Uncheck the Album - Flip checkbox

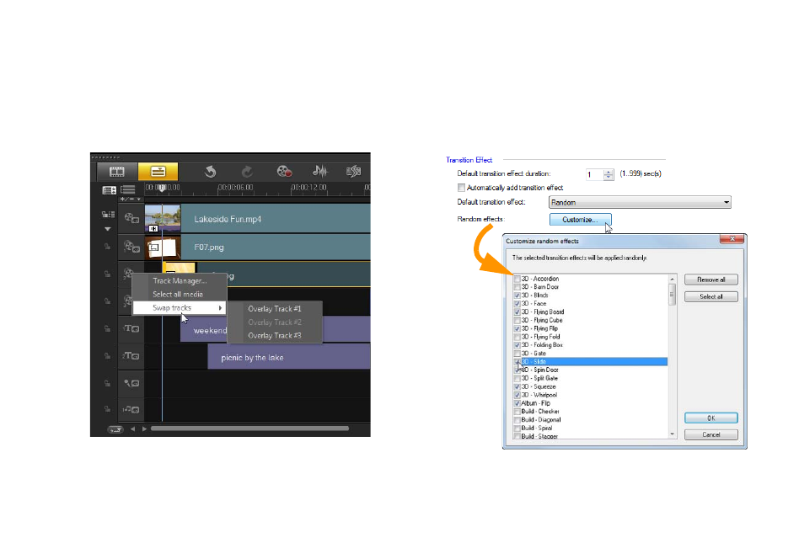(x=517, y=403)
